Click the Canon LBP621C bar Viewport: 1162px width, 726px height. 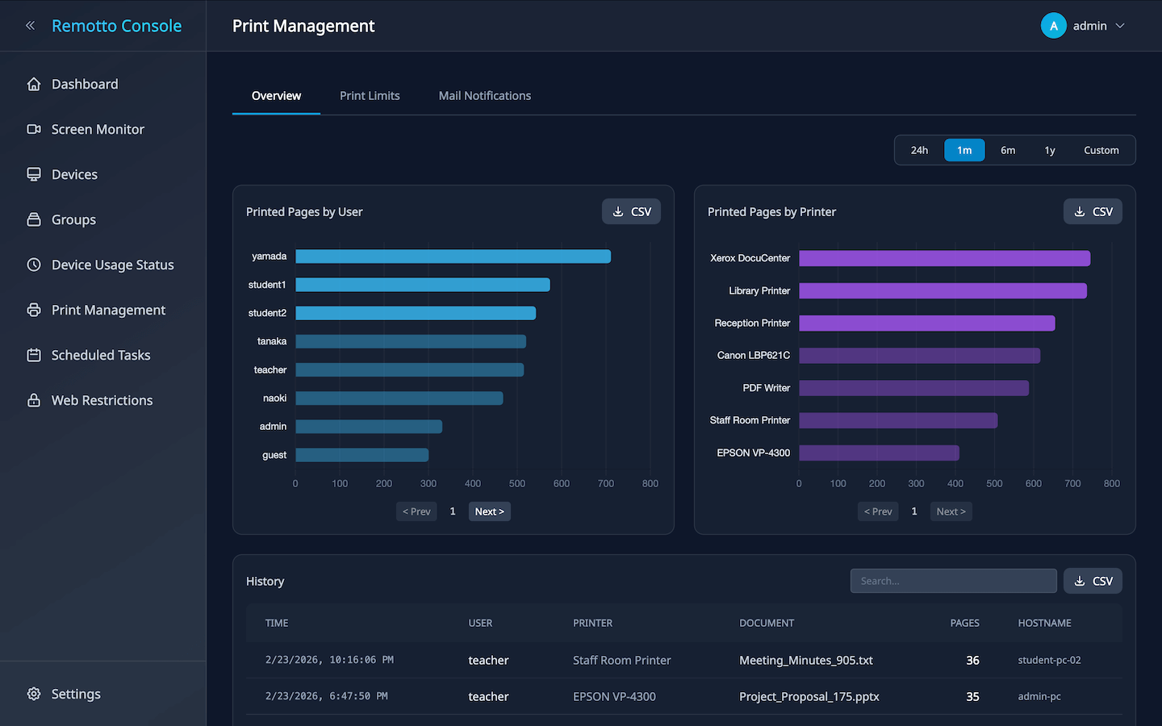point(920,356)
